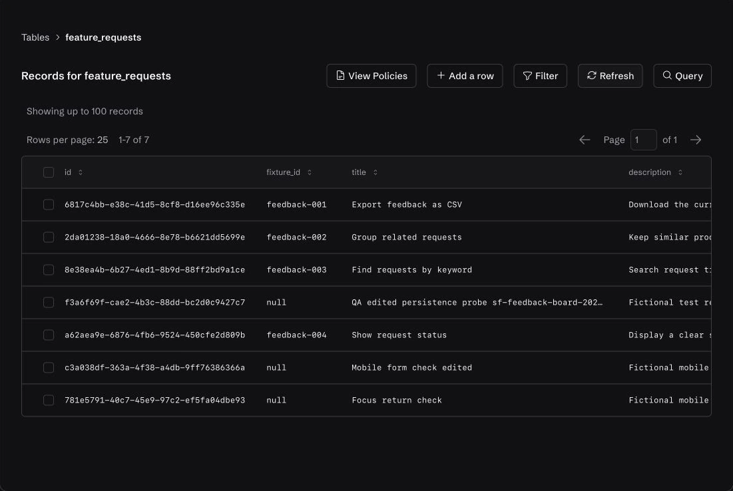733x491 pixels.
Task: Click description cell starting Download the
Action: pos(670,205)
